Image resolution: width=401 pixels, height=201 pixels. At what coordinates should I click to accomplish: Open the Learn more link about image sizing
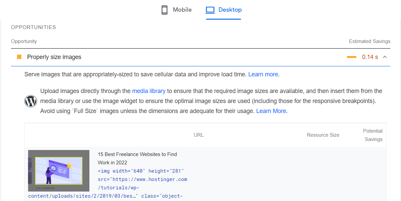tap(263, 74)
